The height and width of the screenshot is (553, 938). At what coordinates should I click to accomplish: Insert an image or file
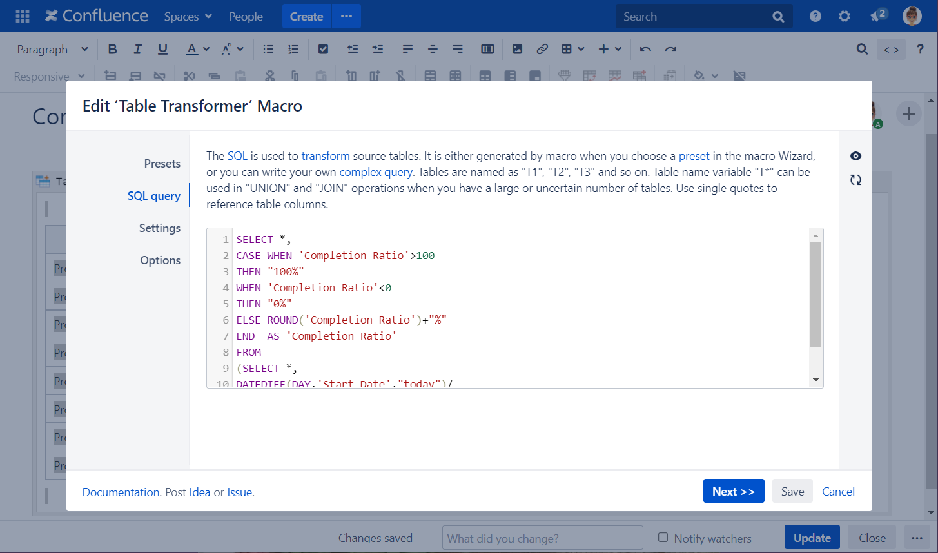click(x=517, y=49)
